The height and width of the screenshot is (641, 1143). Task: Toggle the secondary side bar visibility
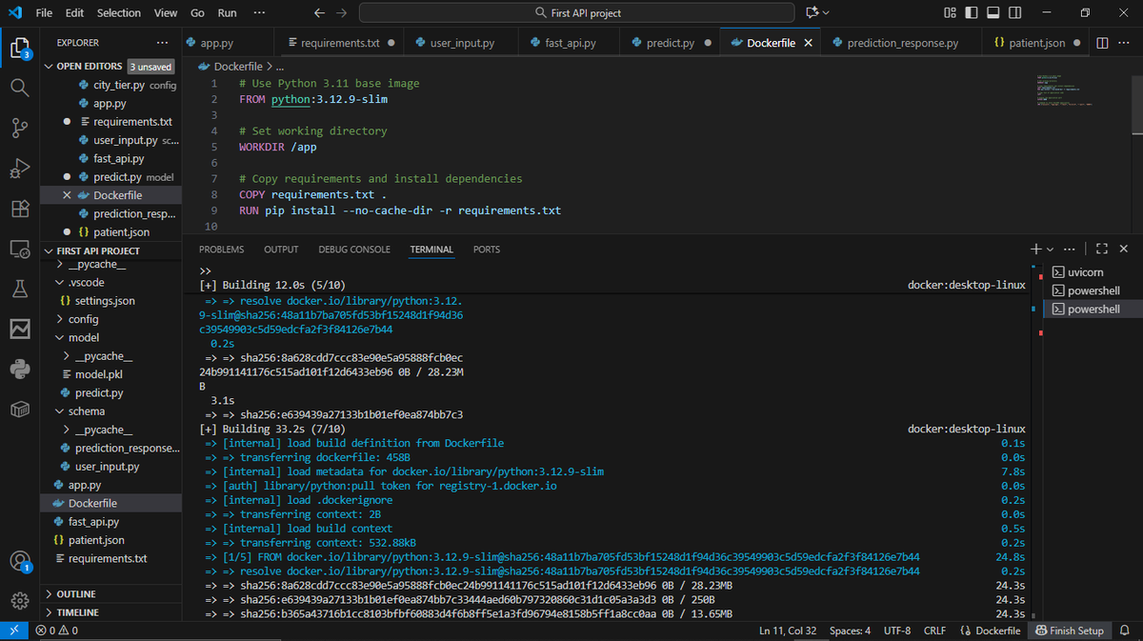pos(1015,13)
